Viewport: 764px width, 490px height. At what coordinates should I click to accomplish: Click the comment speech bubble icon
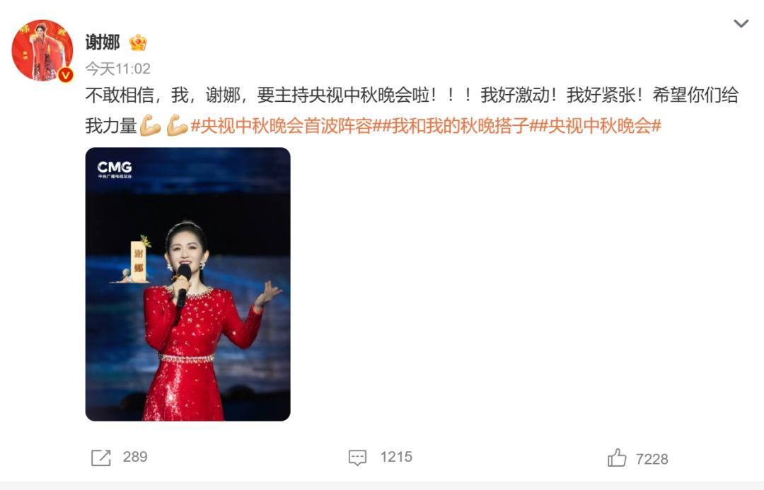(x=357, y=458)
